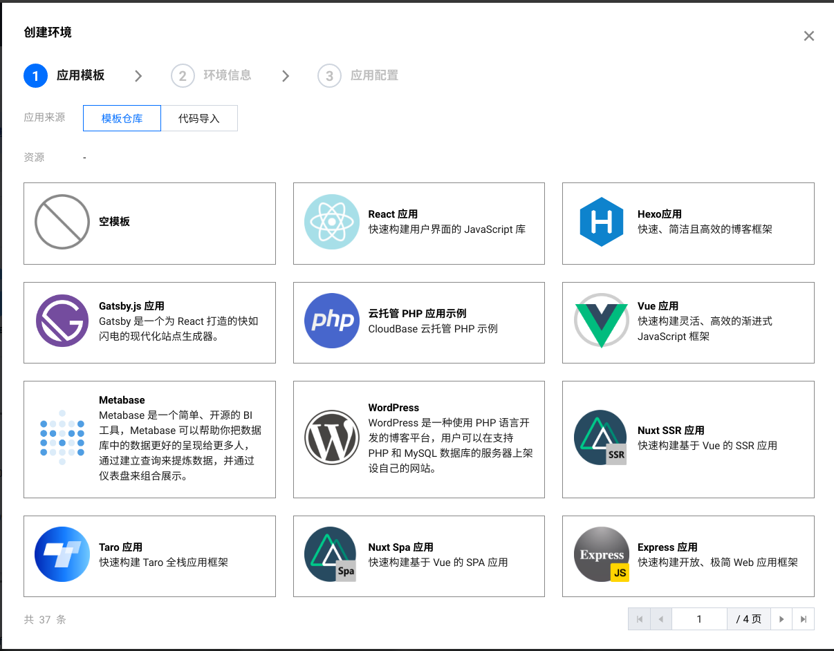This screenshot has width=834, height=651.
Task: Click the blue Taro logo icon
Action: coord(62,554)
